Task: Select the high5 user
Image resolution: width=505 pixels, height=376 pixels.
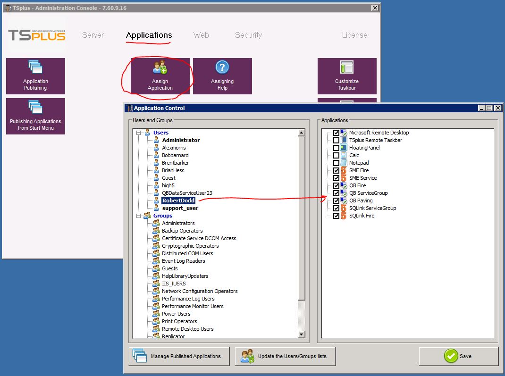Action: (168, 185)
